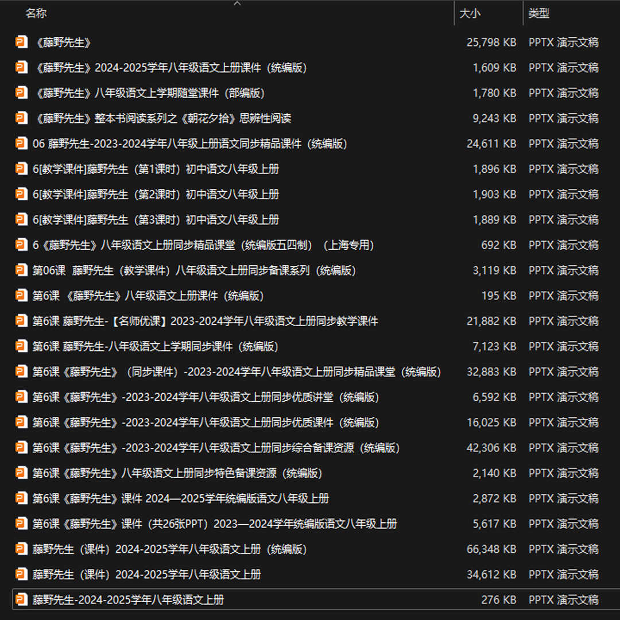
Task: Select 06 藤野先生-2023-2024学年 同步精品课件 file name
Action: tap(191, 144)
